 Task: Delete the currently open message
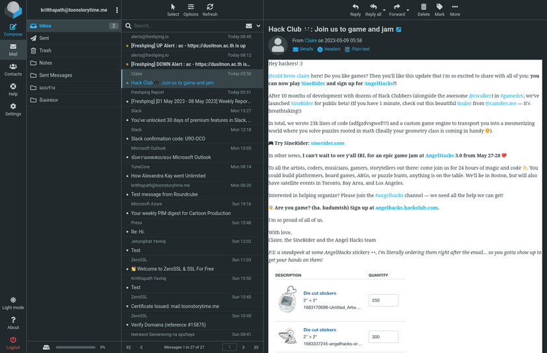click(x=423, y=9)
